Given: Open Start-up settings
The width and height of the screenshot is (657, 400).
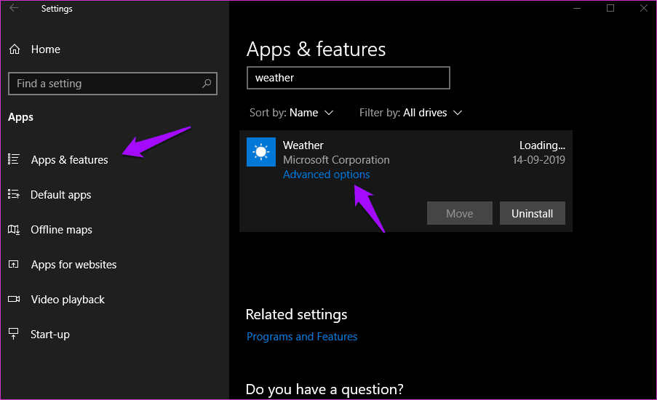Looking at the screenshot, I should click(50, 335).
